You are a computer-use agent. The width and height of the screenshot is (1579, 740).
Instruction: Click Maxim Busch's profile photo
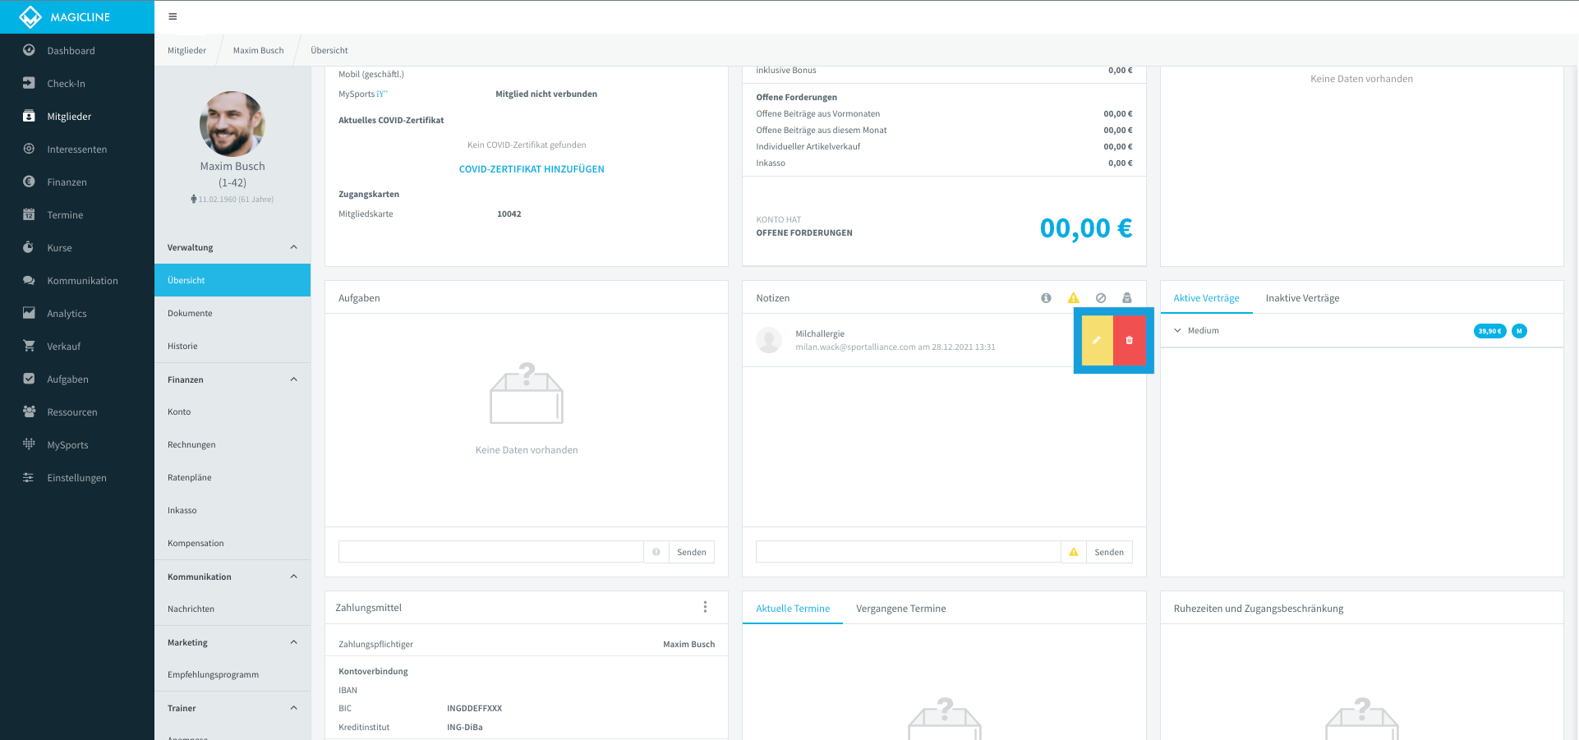232,124
